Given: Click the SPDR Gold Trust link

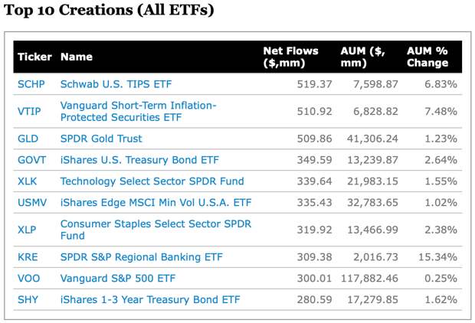Looking at the screenshot, I should coord(101,139).
